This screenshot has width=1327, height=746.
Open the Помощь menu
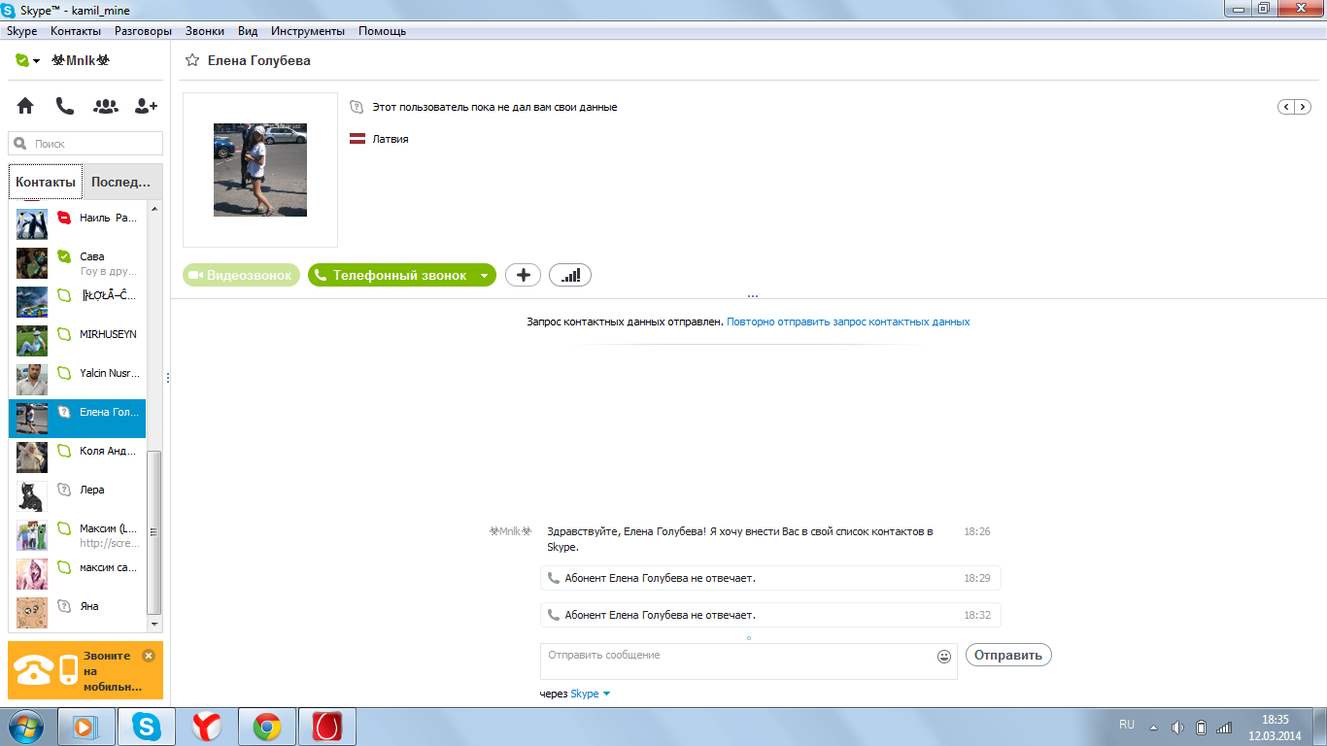(382, 31)
